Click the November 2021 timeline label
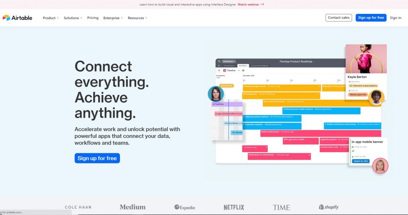Image resolution: width=408 pixels, height=215 pixels. [249, 76]
